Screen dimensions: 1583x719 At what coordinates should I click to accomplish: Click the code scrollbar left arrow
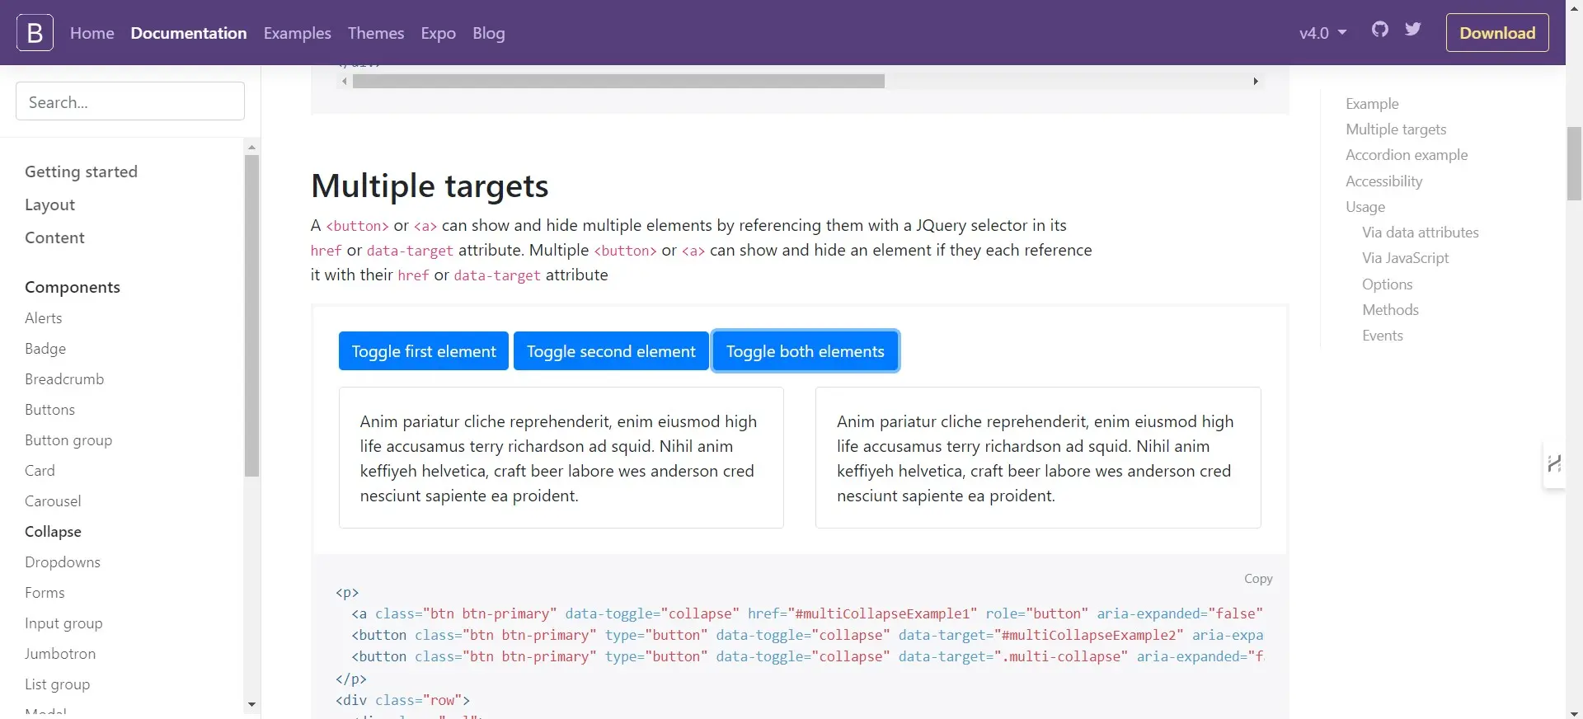click(x=344, y=81)
